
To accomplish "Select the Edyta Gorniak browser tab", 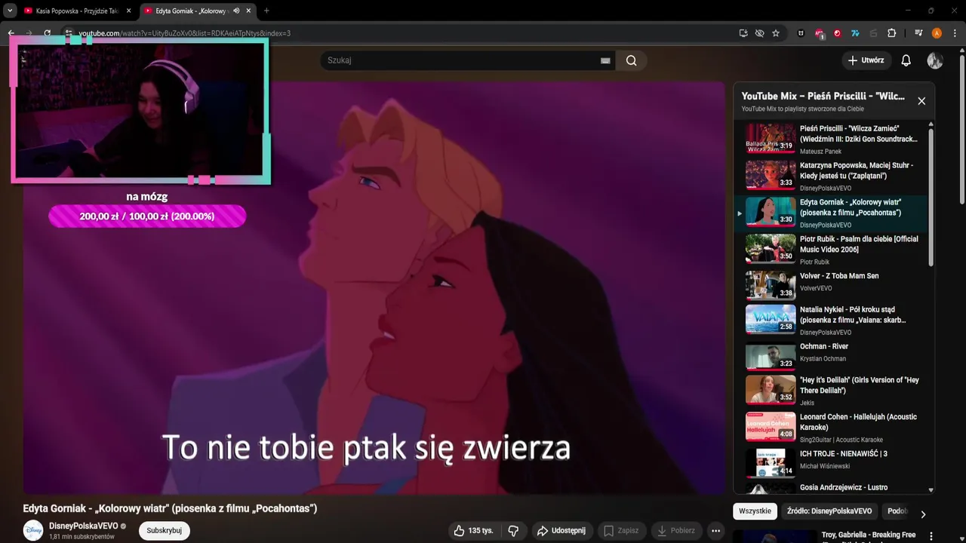I will [198, 11].
